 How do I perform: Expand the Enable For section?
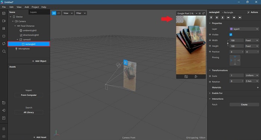(210, 93)
